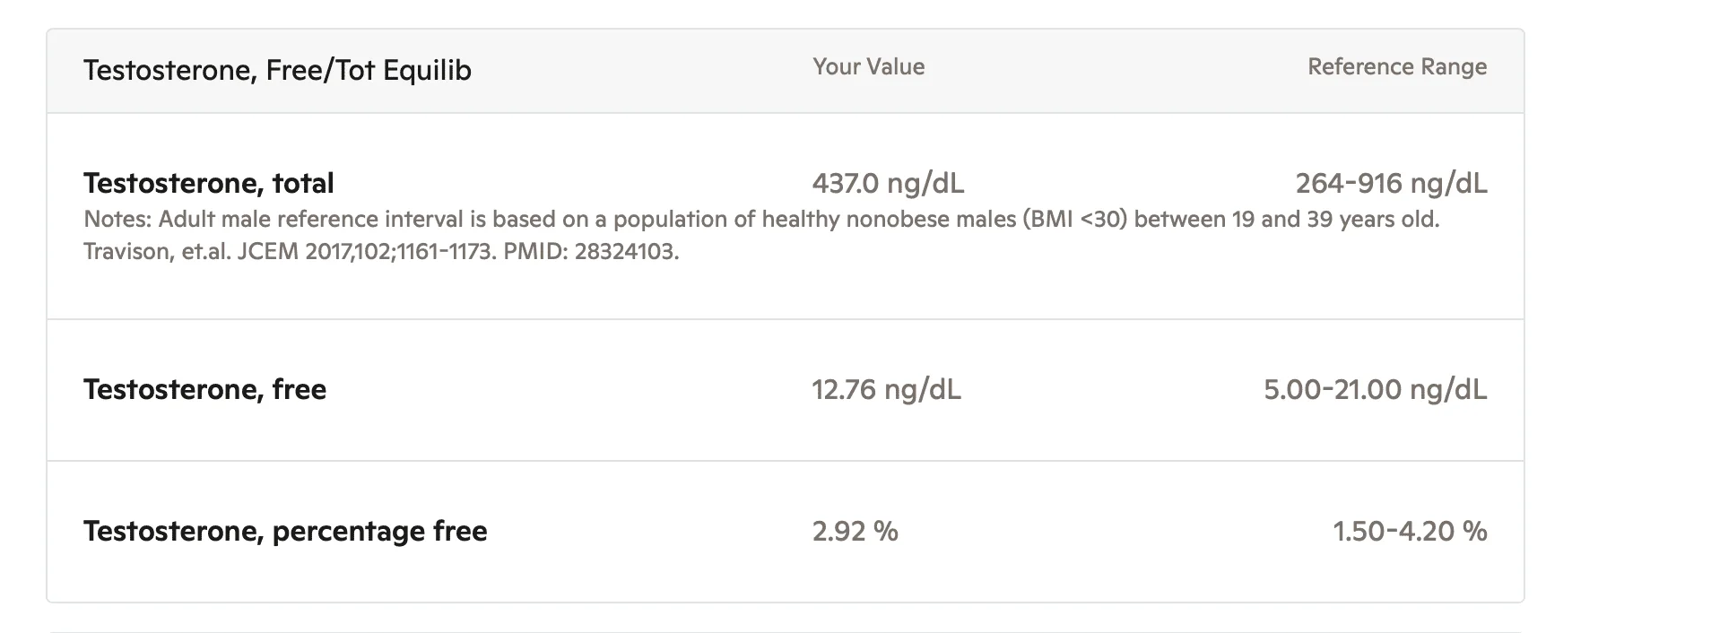Click the 5.00-21.00 ng/dL reference range
1711x633 pixels.
[1375, 389]
